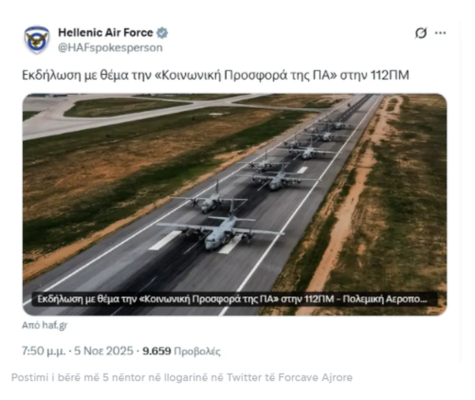Click the 7:50 μ.μ. timestamp
Screen dimensions: 475x400
point(43,351)
